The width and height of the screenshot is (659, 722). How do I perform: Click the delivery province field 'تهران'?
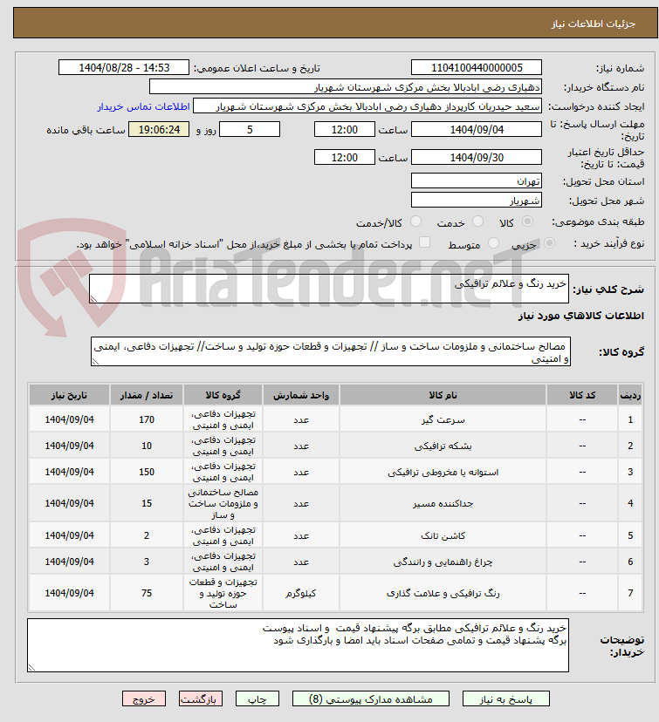click(477, 181)
